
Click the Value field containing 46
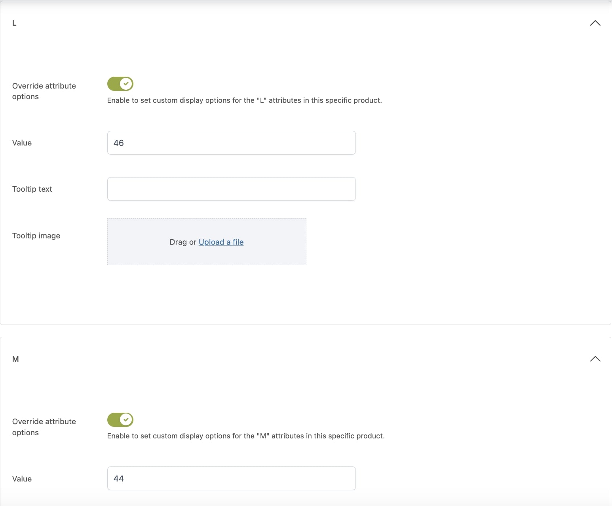[232, 143]
